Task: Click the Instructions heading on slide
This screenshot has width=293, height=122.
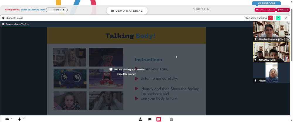Action: (x=148, y=60)
